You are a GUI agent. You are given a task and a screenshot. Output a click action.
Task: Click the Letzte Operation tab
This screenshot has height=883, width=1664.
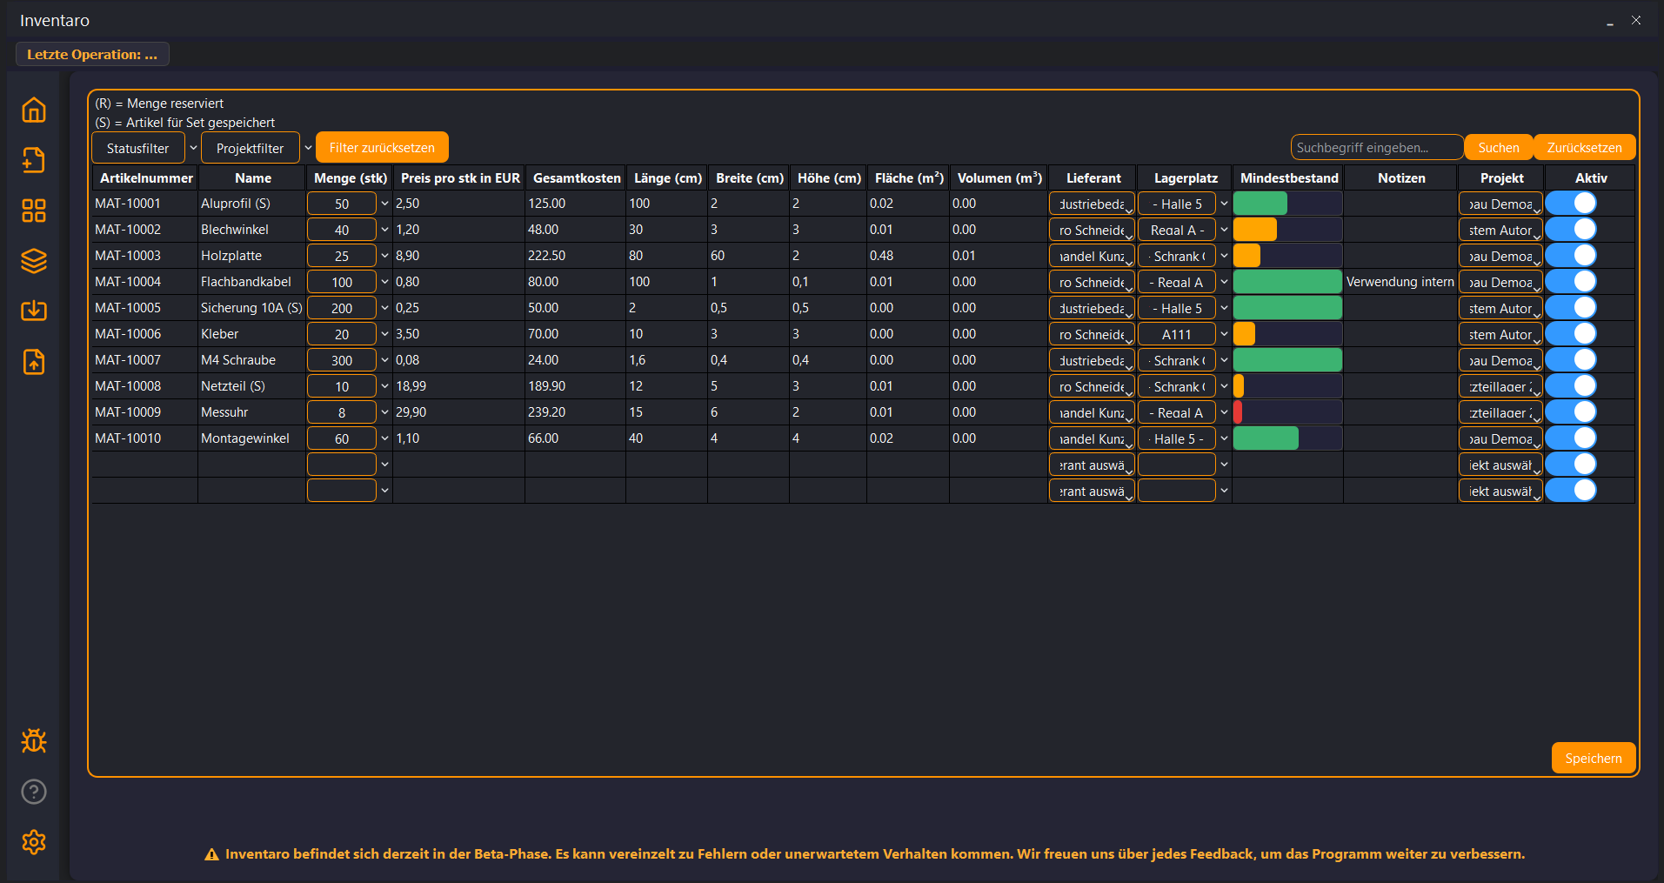(x=92, y=54)
